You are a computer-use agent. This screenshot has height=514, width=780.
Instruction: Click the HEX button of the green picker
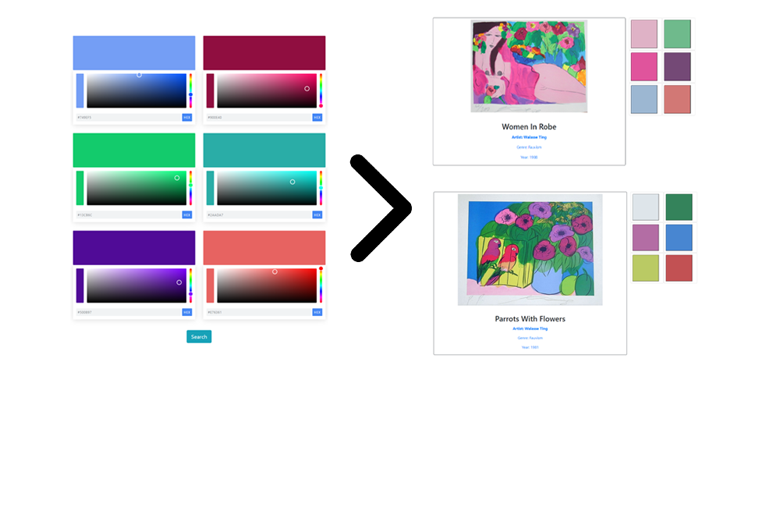tap(187, 215)
